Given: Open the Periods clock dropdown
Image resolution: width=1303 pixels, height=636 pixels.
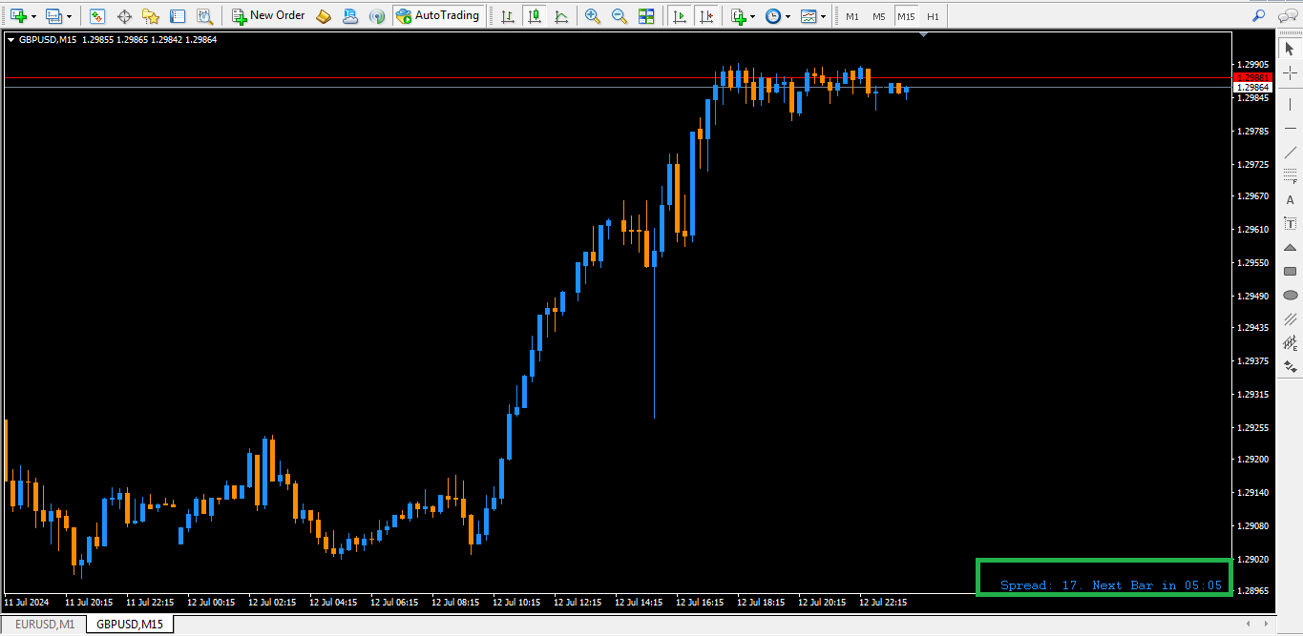Looking at the screenshot, I should click(x=788, y=16).
